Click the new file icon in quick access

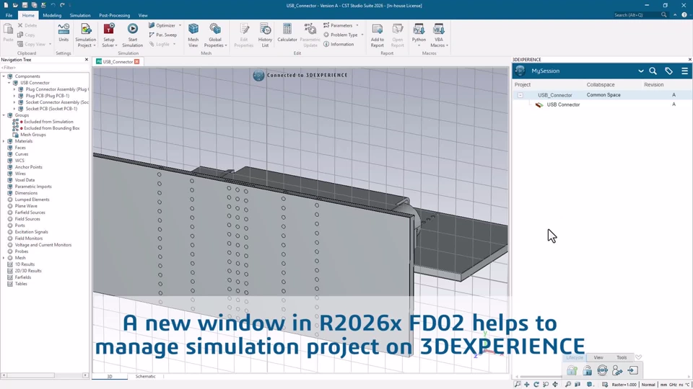tap(6, 5)
